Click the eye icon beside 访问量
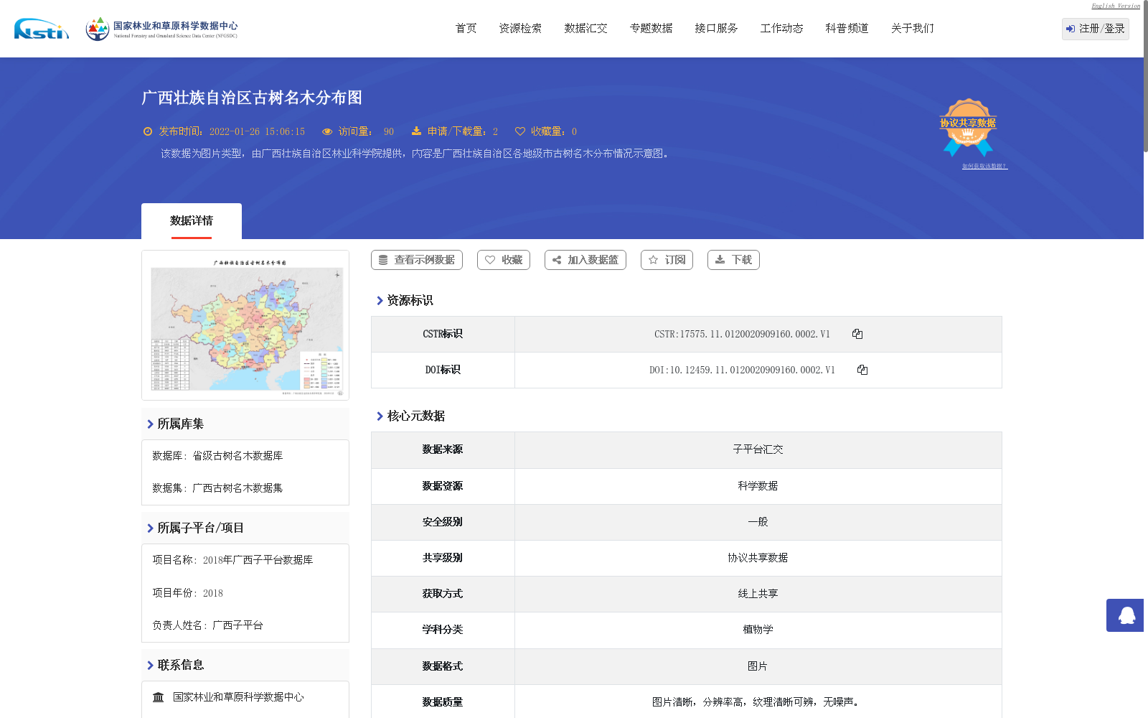The image size is (1148, 718). (x=327, y=131)
